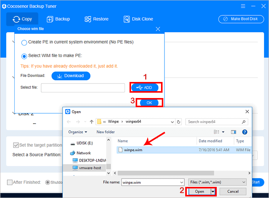269x198 pixels.
Task: Select DESKTOP-LNDIA under Network
Action: click(89, 160)
